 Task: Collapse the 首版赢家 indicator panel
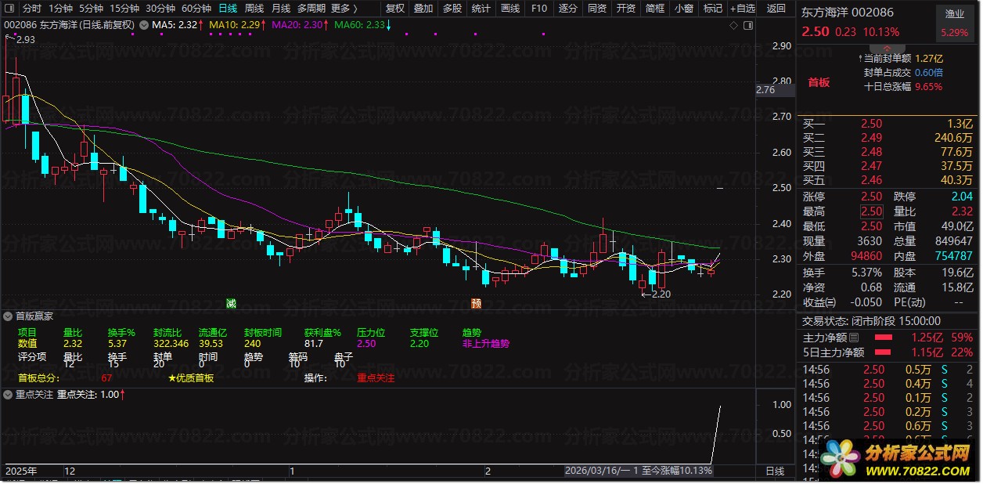tap(9, 316)
